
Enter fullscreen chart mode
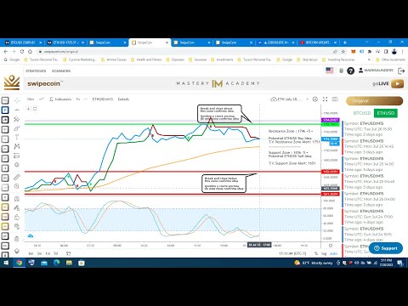click(325, 99)
